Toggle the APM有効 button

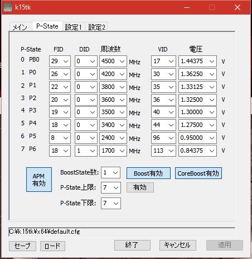coord(39,180)
